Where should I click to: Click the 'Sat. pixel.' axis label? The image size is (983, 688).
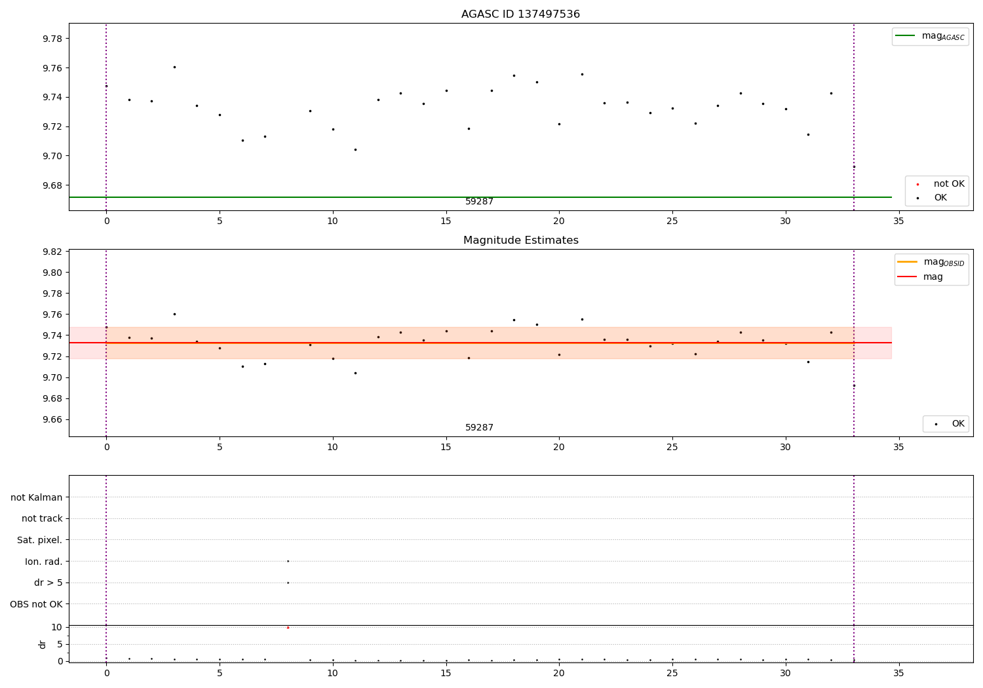(40, 540)
